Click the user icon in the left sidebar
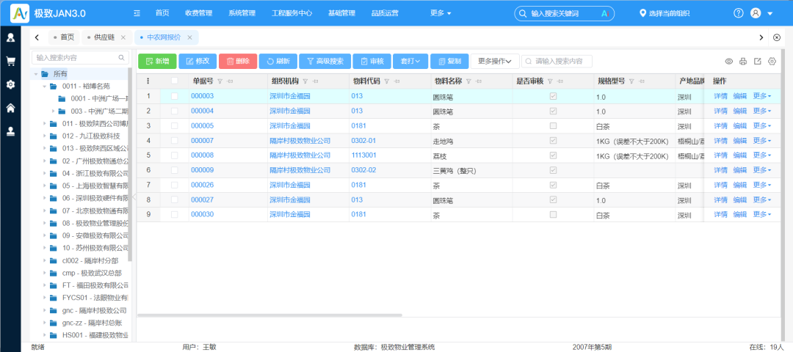 [x=10, y=37]
